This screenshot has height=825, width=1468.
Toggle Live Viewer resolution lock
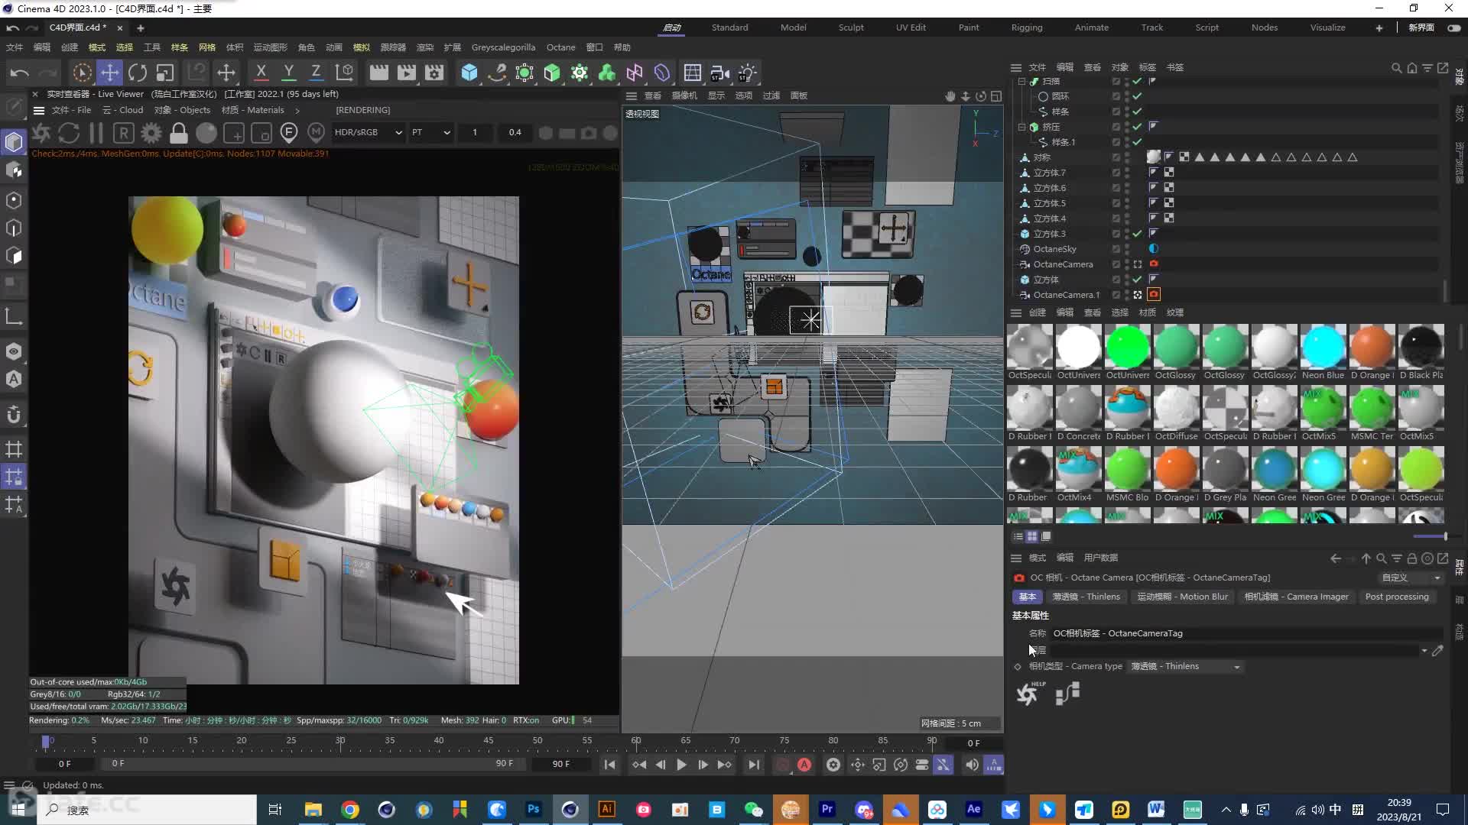[179, 133]
